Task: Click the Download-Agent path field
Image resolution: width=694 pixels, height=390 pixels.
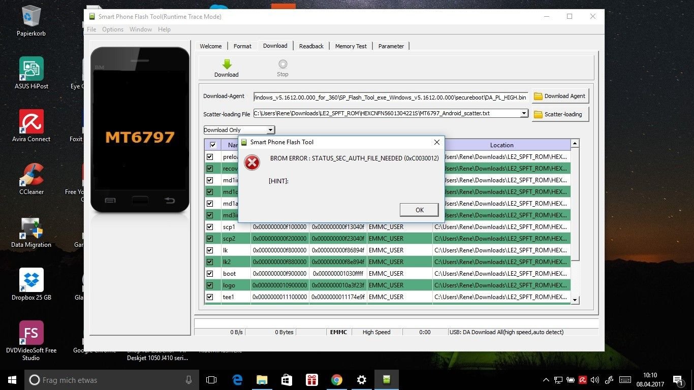Action: coord(391,96)
